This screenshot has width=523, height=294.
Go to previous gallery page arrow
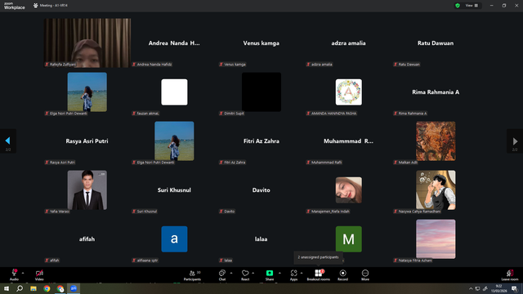(x=7, y=141)
